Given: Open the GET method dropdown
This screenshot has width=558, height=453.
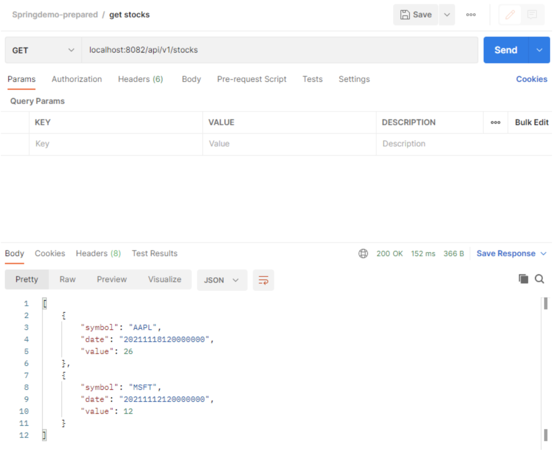Looking at the screenshot, I should tap(43, 50).
